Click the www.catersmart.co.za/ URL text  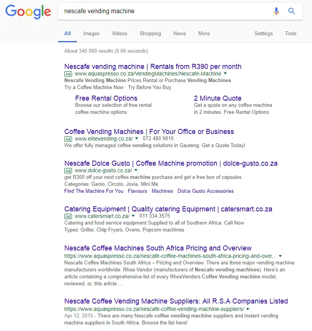click(102, 216)
